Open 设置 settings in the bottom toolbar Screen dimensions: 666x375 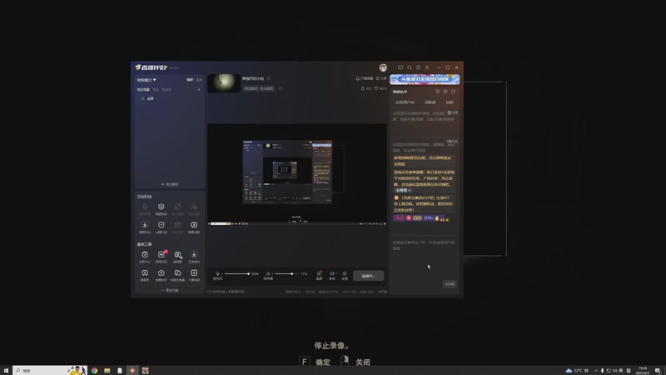point(345,275)
